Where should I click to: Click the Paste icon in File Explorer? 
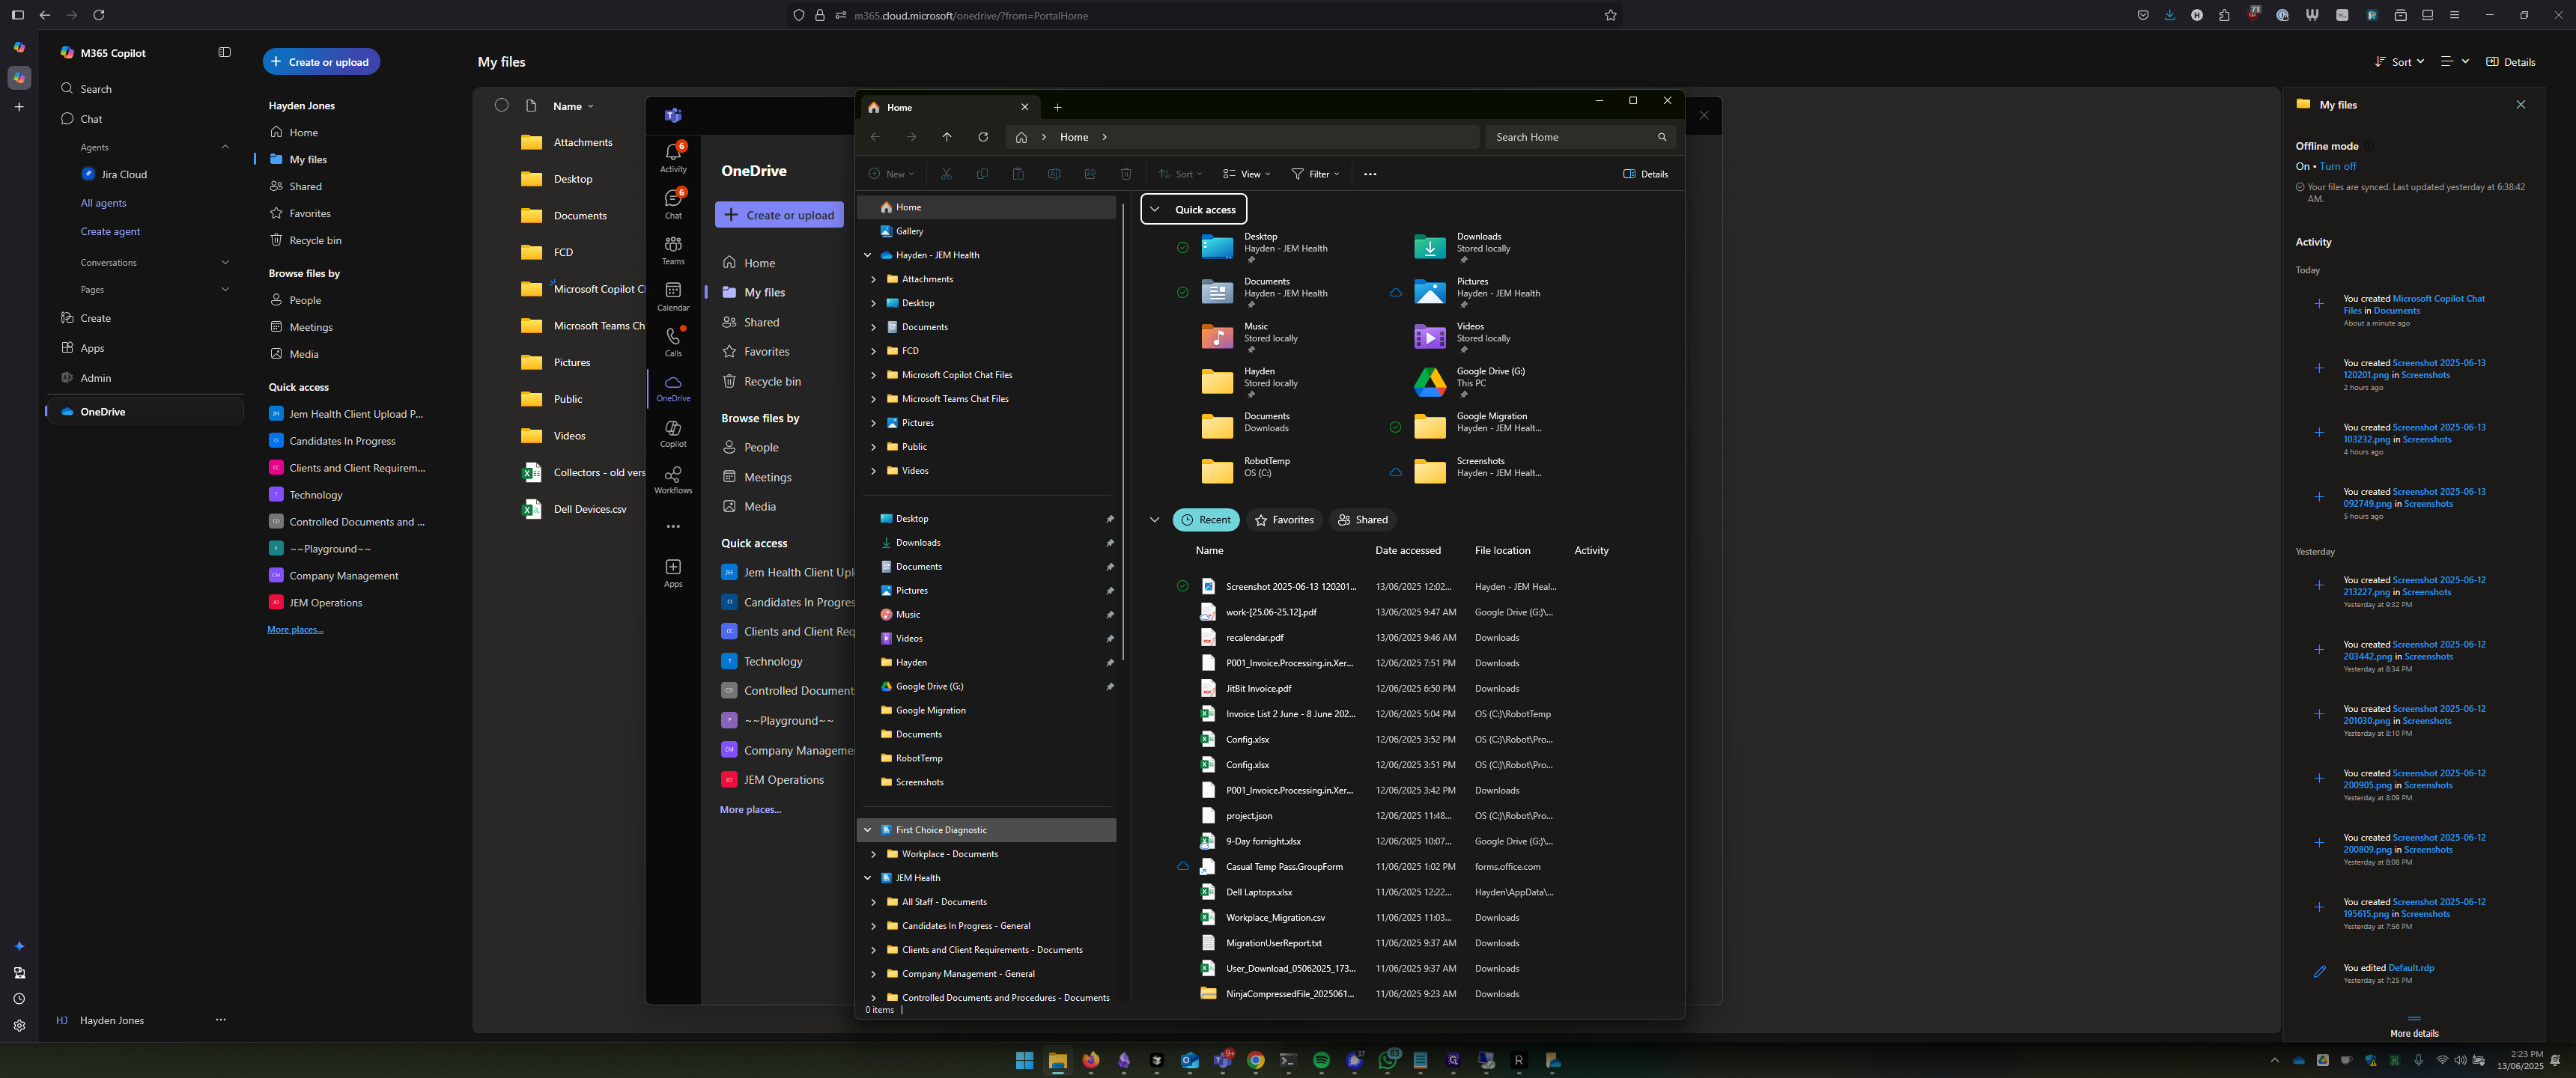(1018, 174)
